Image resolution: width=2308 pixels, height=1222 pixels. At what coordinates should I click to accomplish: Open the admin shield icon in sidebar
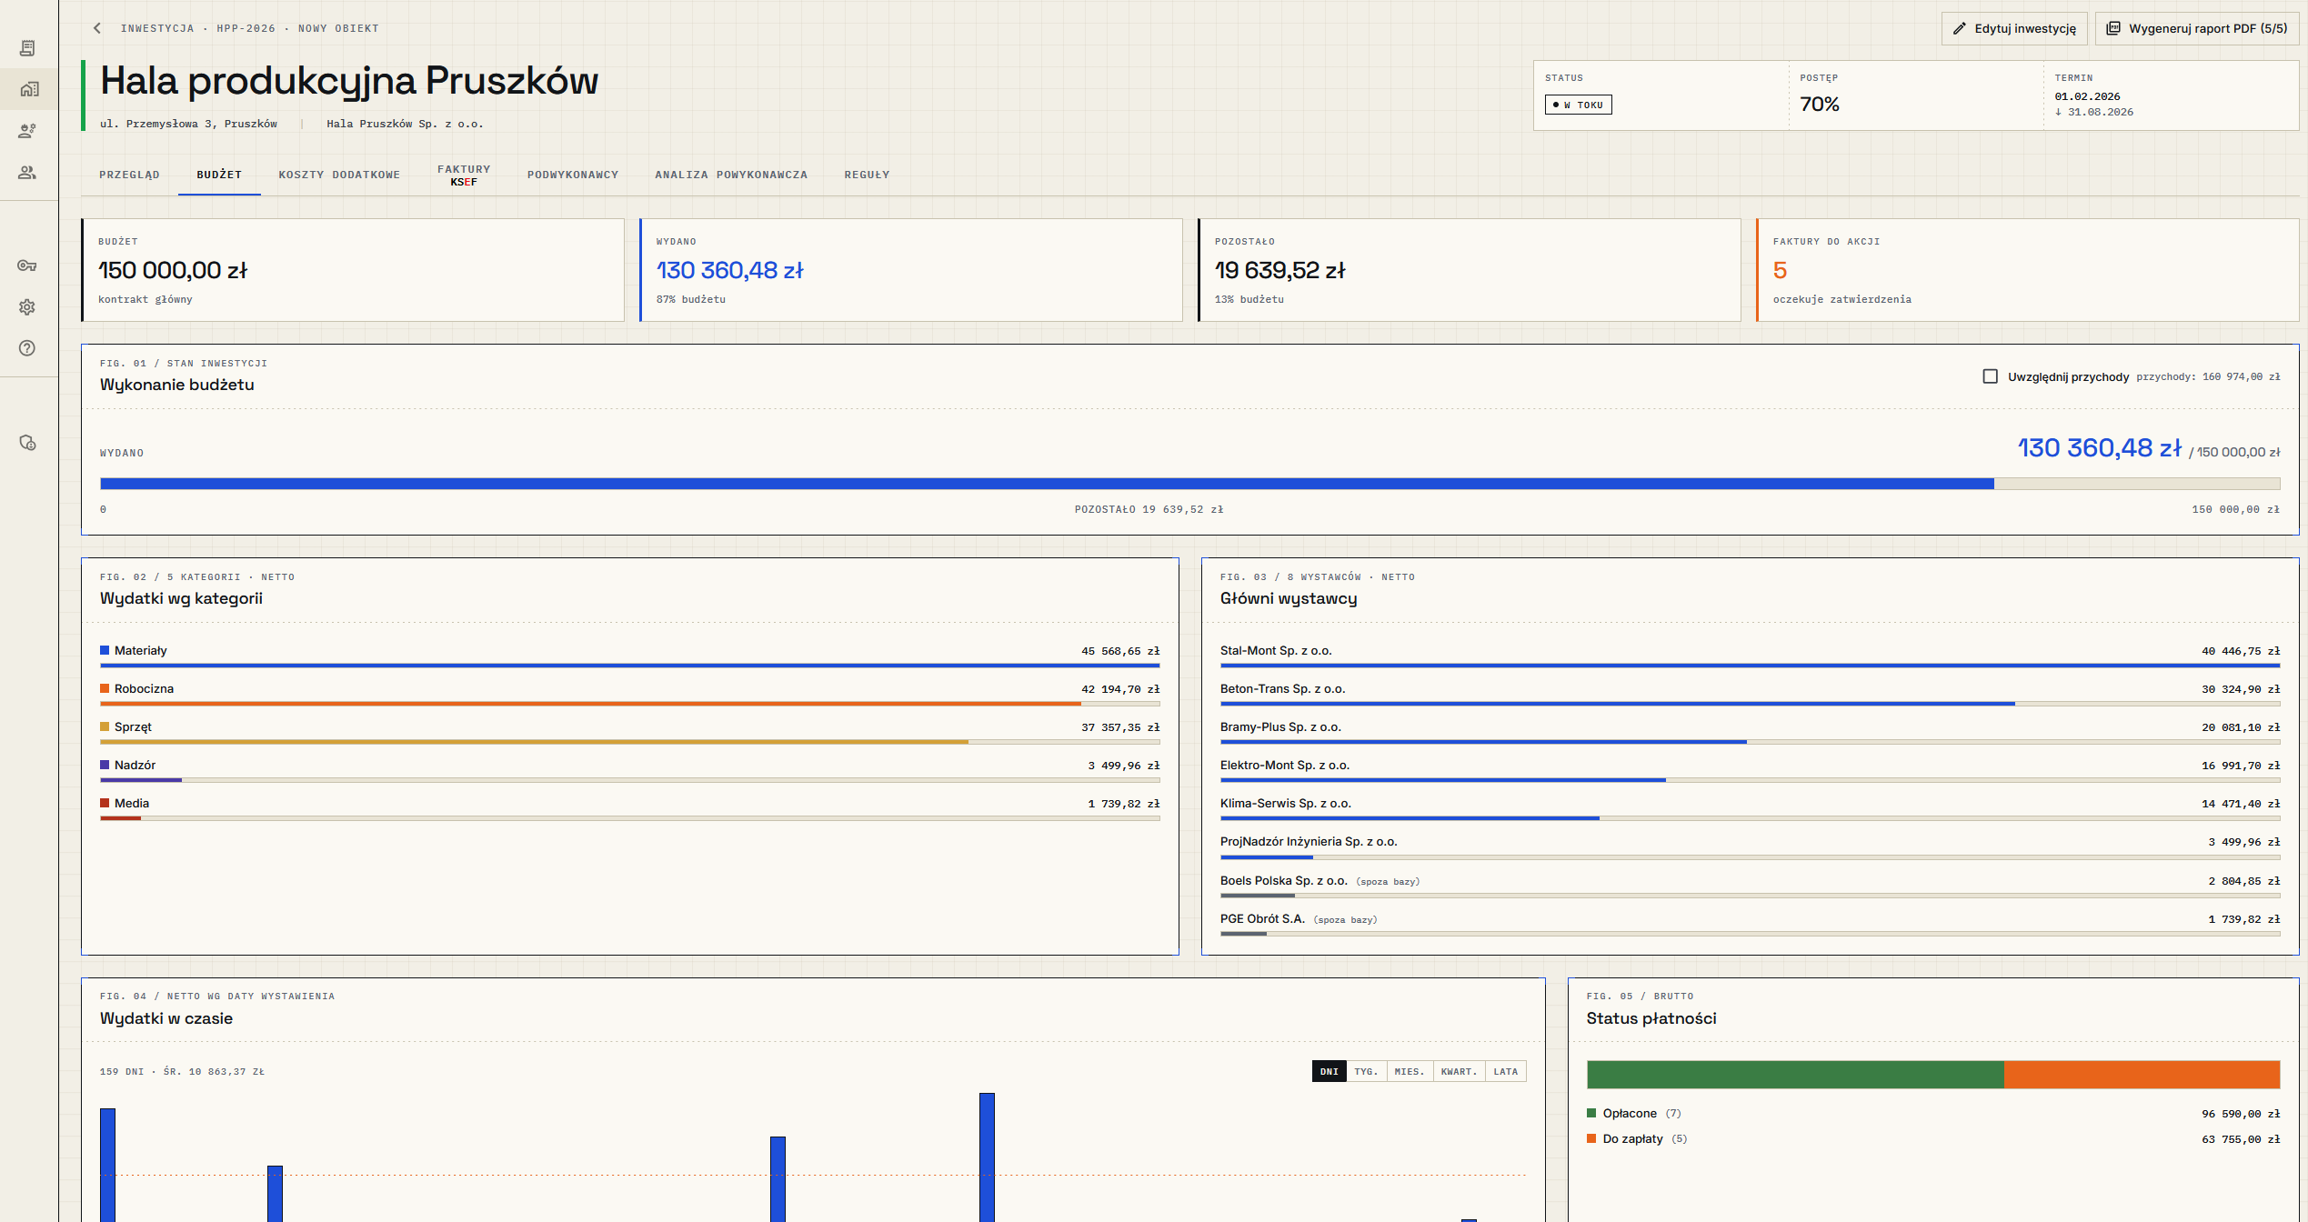28,443
